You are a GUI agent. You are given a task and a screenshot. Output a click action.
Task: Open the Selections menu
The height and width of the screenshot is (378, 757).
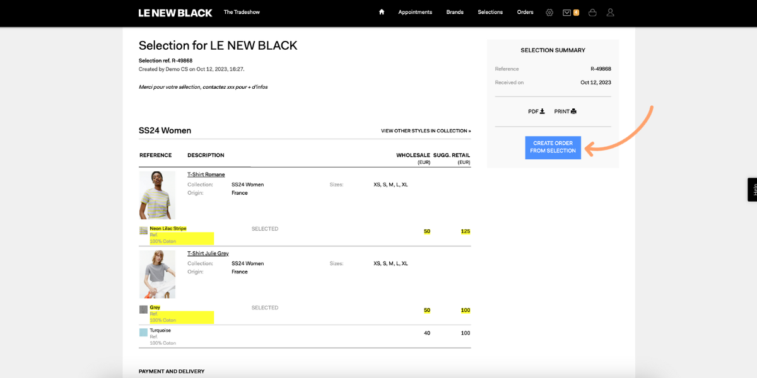(x=490, y=12)
